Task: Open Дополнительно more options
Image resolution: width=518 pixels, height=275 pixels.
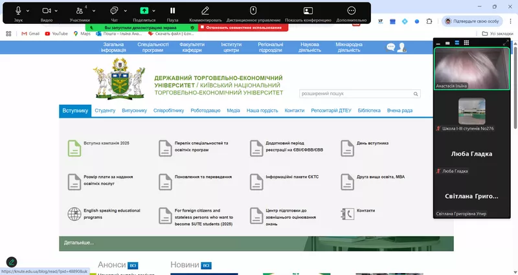Action: 352,11
